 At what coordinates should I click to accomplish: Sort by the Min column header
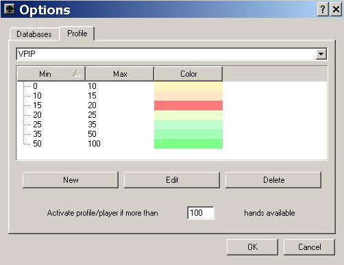pyautogui.click(x=51, y=74)
